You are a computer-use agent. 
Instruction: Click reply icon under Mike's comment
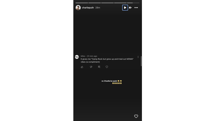[x=99, y=67]
